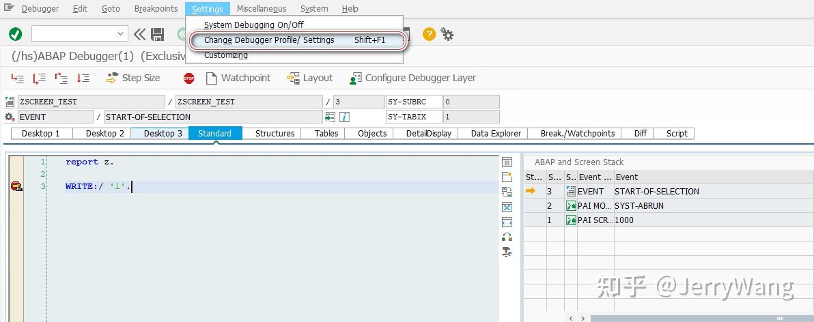Click gear icon left of EVENT field
This screenshot has width=814, height=322.
(x=10, y=117)
